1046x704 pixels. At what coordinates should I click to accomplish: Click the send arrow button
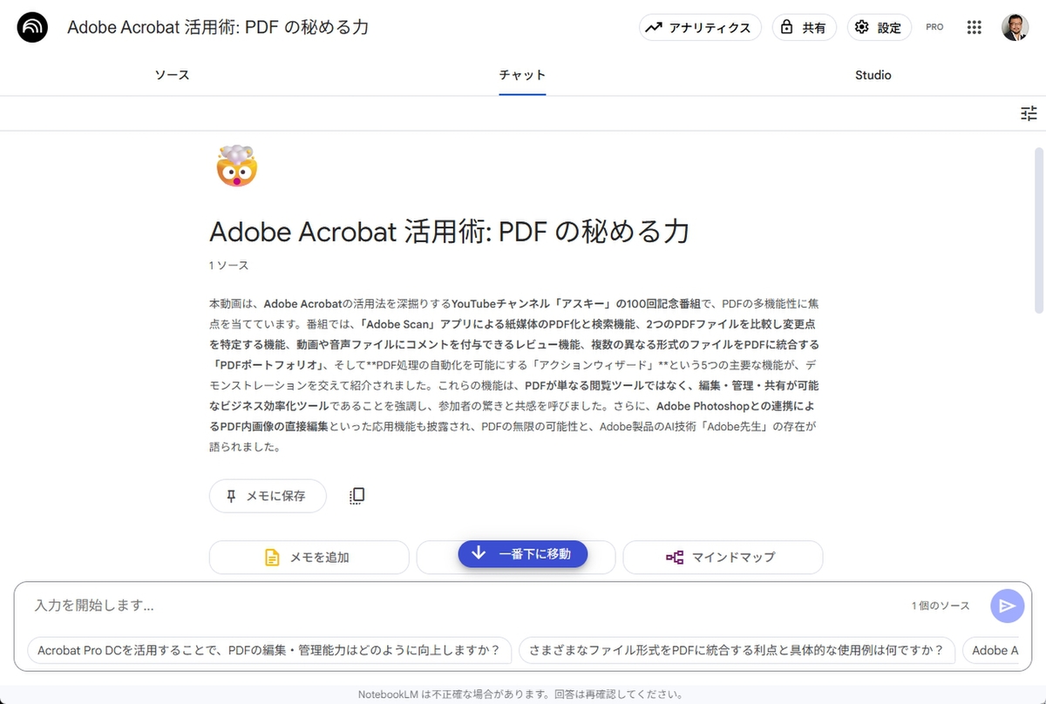tap(1007, 606)
